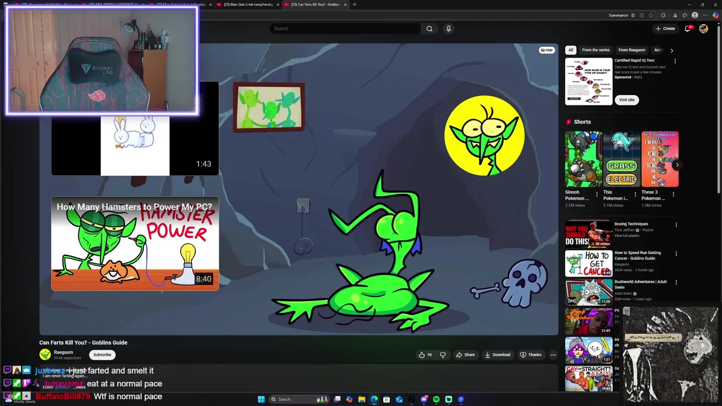
Task: Open Boxing Techniques playlist thumbnail
Action: [x=588, y=233]
